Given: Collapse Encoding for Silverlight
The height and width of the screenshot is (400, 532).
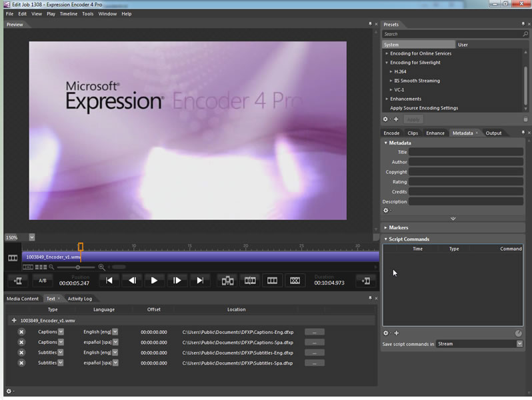Looking at the screenshot, I should [387, 63].
